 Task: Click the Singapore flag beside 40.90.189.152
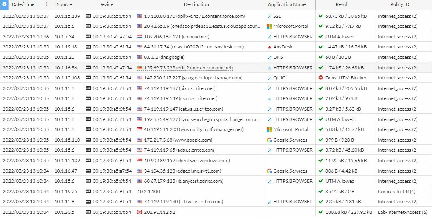pyautogui.click(x=140, y=161)
